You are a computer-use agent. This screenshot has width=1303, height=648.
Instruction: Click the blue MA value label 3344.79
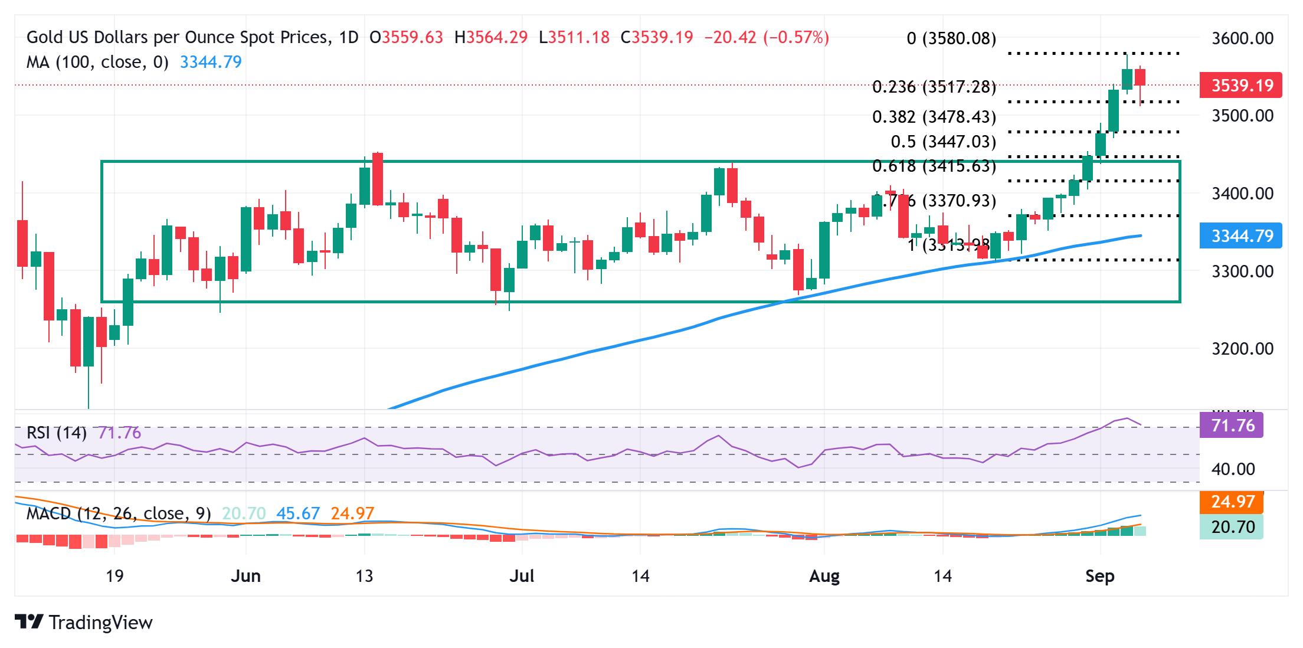[x=1241, y=236]
